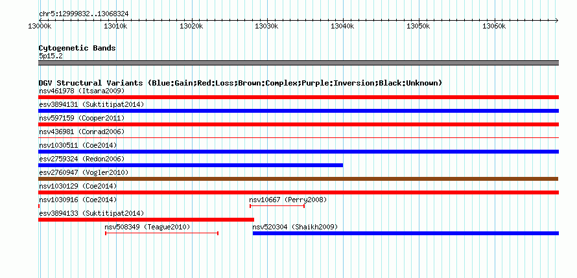Click the 5p15.2 band label
The height and width of the screenshot is (278, 577).
pyautogui.click(x=50, y=56)
